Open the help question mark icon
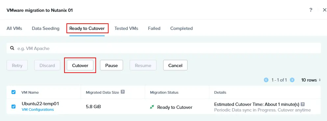Screen dimensions: 327x121 311,10
